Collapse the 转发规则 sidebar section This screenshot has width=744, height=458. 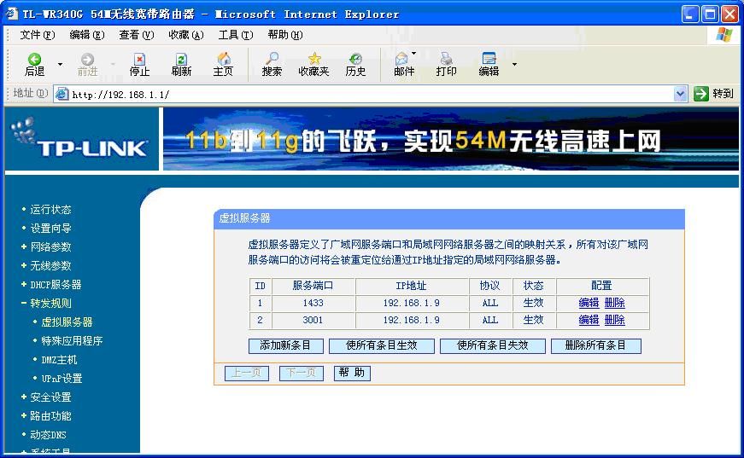[x=50, y=303]
